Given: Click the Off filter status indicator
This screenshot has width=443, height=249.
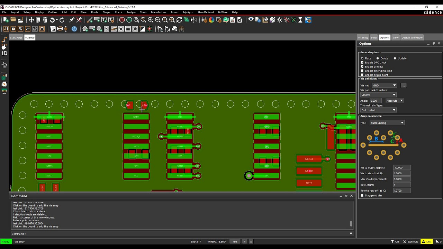Looking at the screenshot, I should [x=395, y=242].
